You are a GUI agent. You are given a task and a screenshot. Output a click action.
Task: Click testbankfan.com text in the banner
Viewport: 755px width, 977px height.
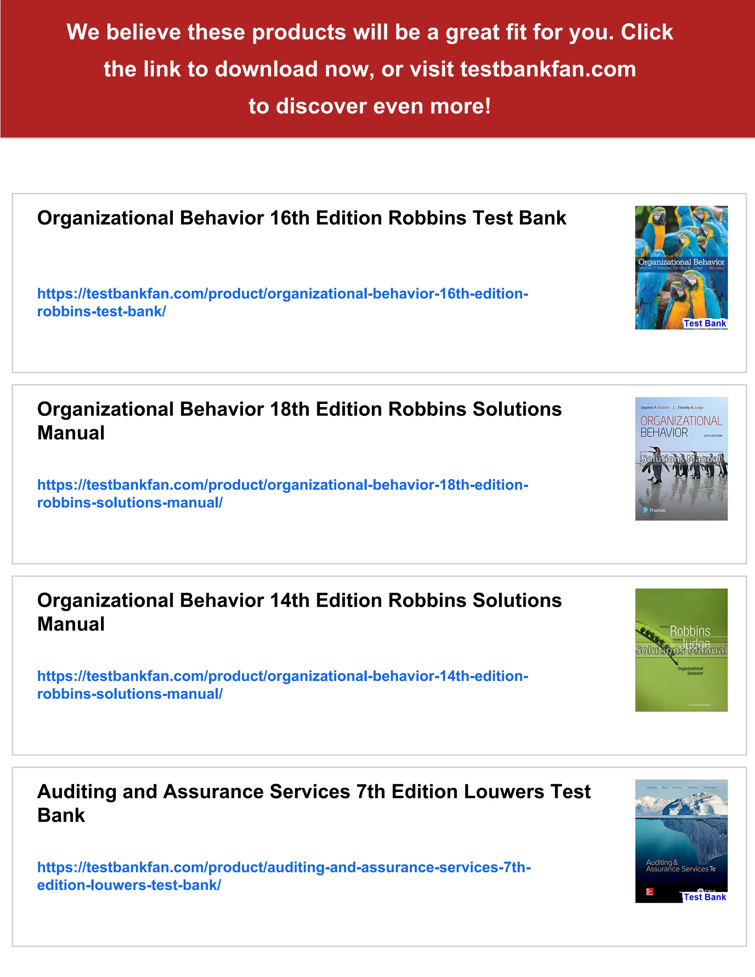pyautogui.click(x=547, y=69)
